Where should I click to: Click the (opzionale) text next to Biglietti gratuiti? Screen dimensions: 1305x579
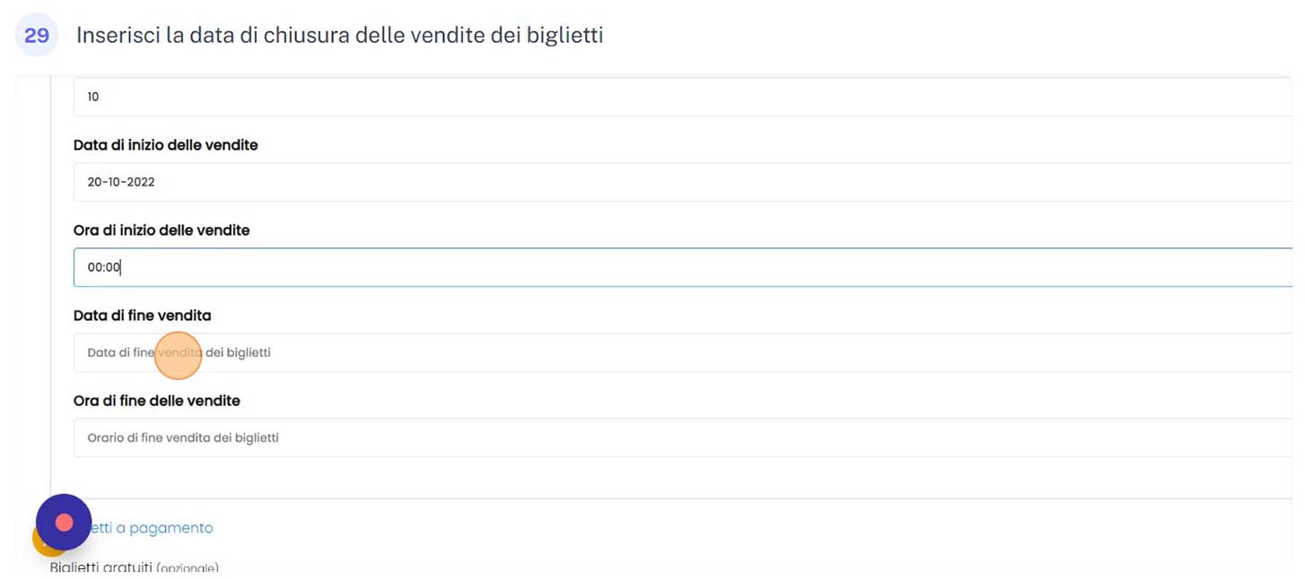188,568
